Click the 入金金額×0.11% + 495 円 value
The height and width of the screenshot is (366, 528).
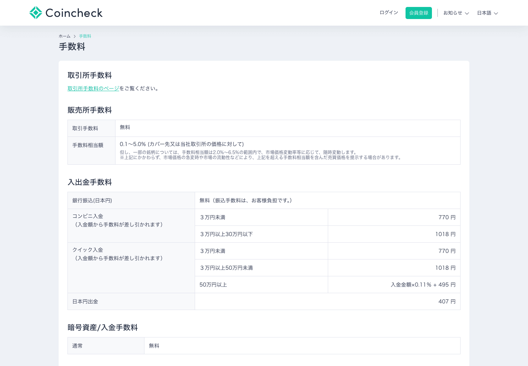(423, 285)
